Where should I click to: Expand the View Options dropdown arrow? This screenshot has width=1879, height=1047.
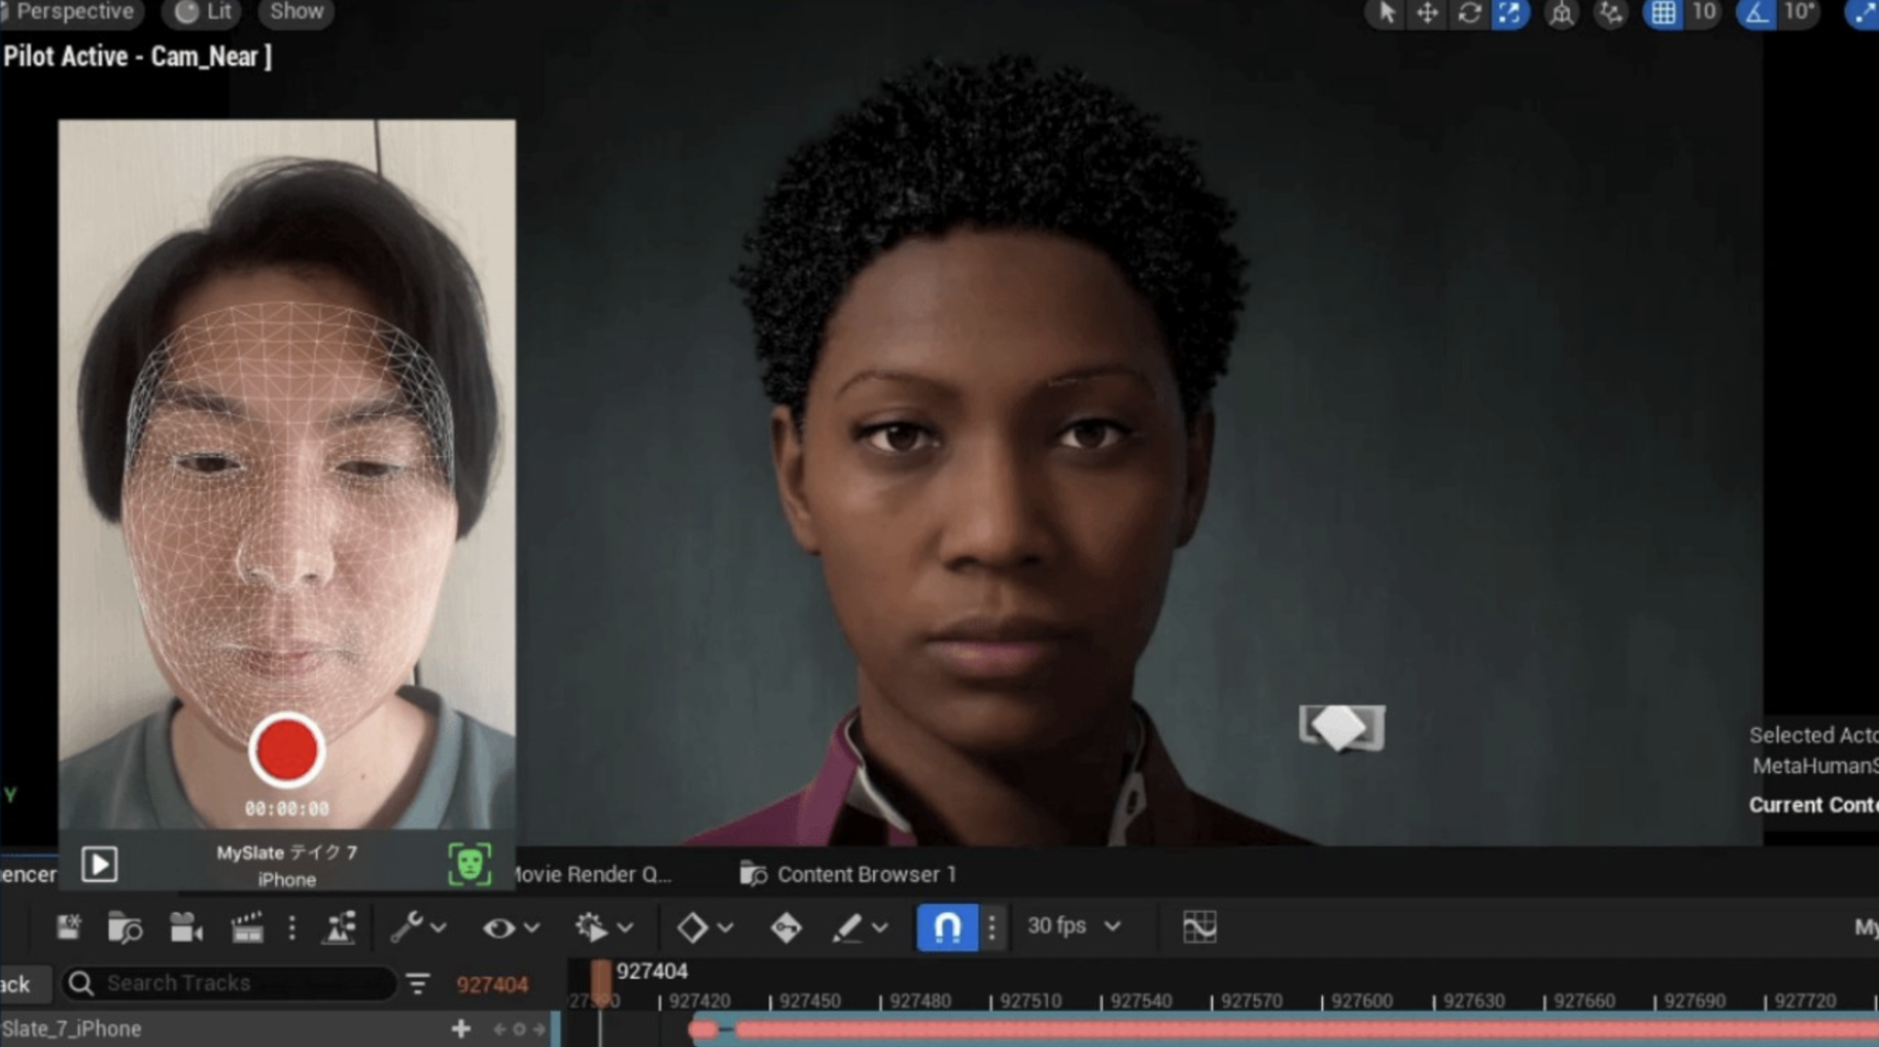pyautogui.click(x=531, y=928)
